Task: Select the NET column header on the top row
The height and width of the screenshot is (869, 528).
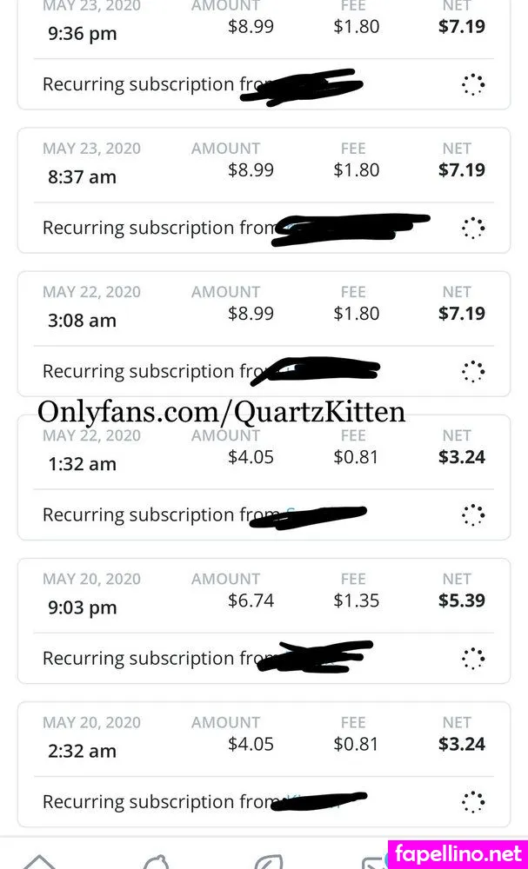Action: coord(457,6)
